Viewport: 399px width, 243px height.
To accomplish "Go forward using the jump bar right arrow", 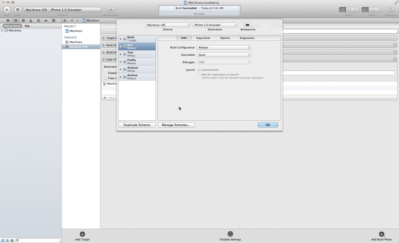I will pyautogui.click(x=78, y=20).
